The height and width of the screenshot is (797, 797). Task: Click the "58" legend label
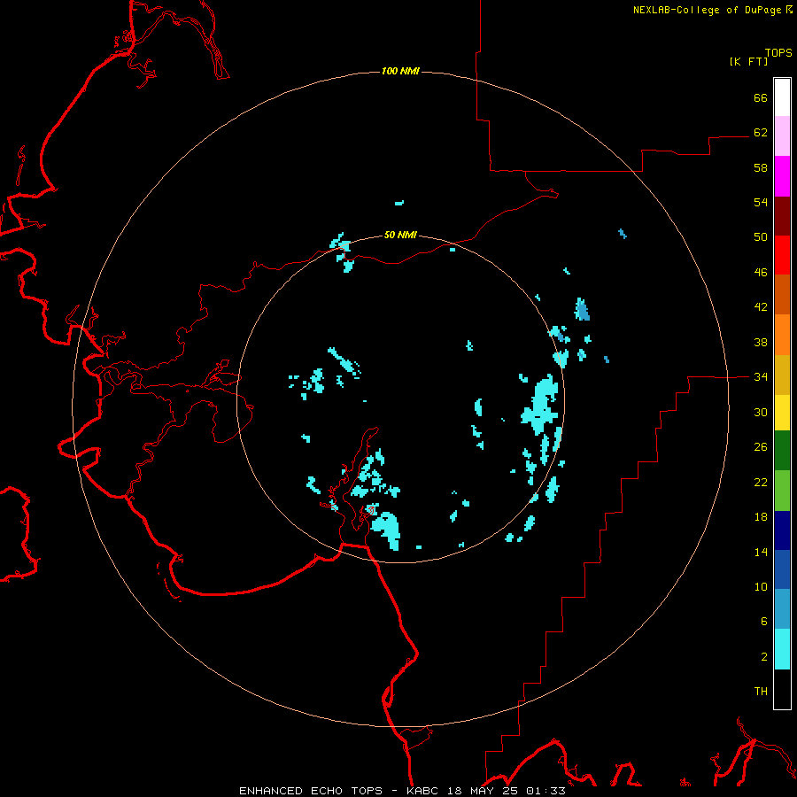(761, 167)
